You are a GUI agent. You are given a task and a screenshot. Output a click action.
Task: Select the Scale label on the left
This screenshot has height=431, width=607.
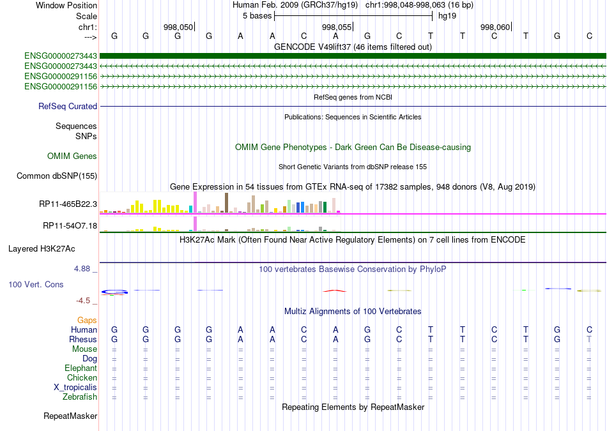(86, 16)
